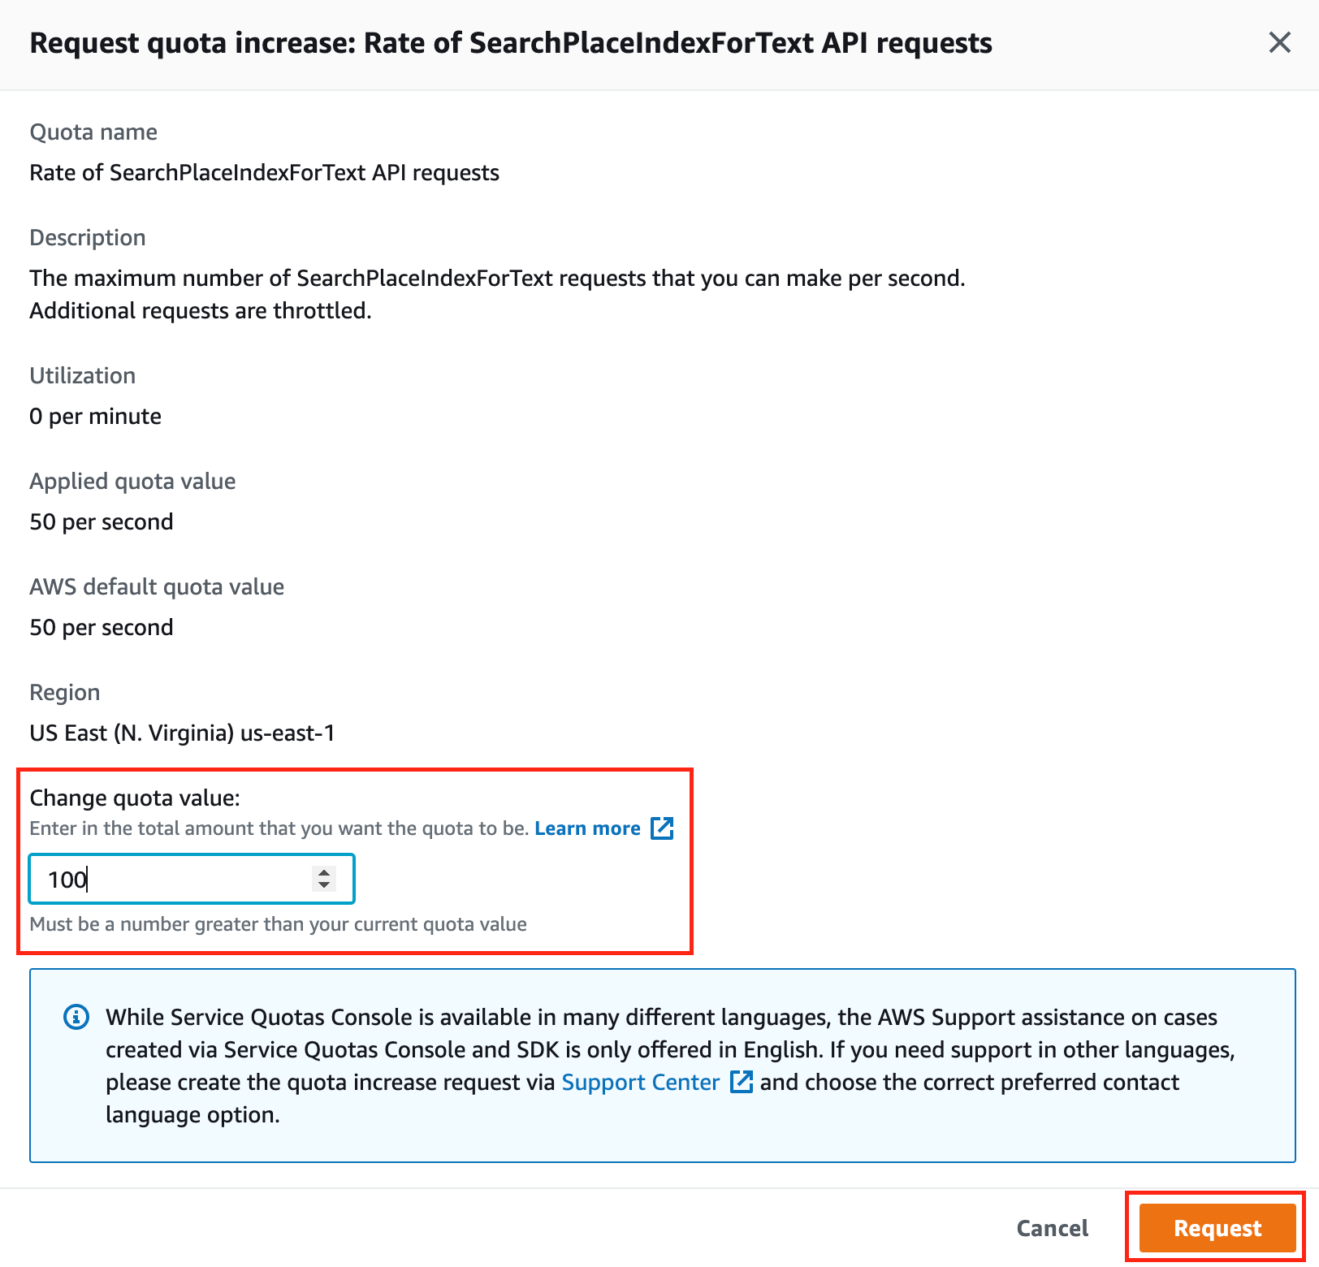Close the Request quota increase dialog

pyautogui.click(x=1280, y=43)
